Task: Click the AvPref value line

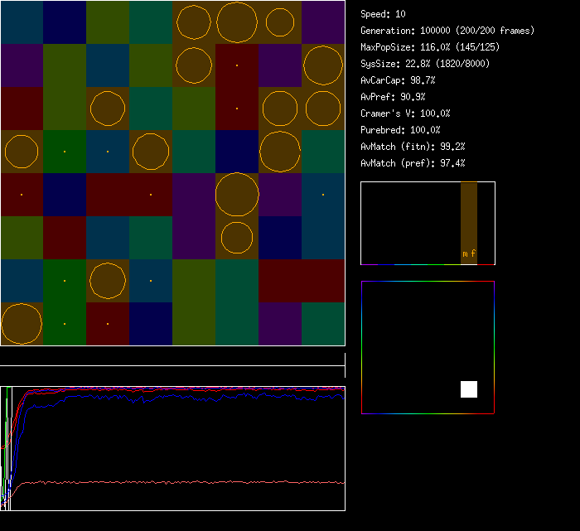Action: click(393, 97)
